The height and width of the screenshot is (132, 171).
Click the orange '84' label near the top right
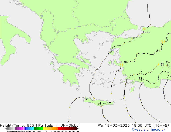pos(163,41)
